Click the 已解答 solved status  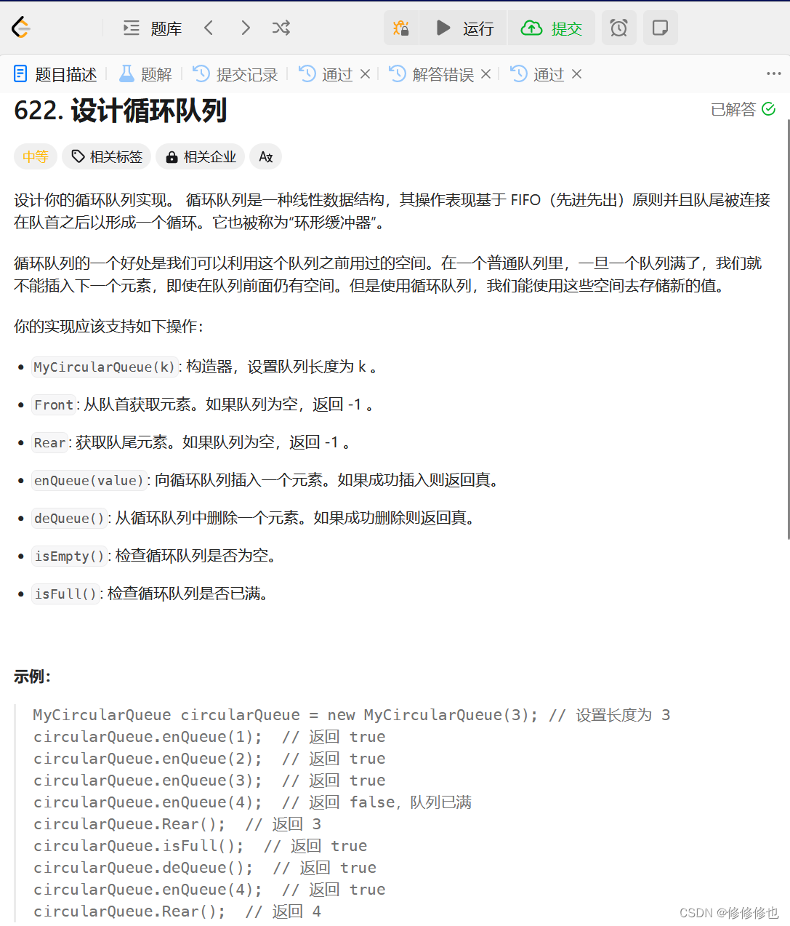[743, 109]
